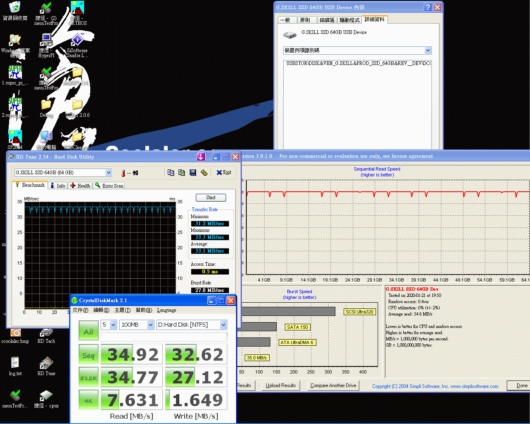Image resolution: width=530 pixels, height=424 pixels.
Task: Switch to HD Tune Error Scan tab
Action: coord(109,186)
